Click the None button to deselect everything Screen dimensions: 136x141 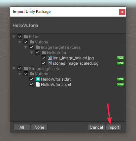click(x=39, y=127)
